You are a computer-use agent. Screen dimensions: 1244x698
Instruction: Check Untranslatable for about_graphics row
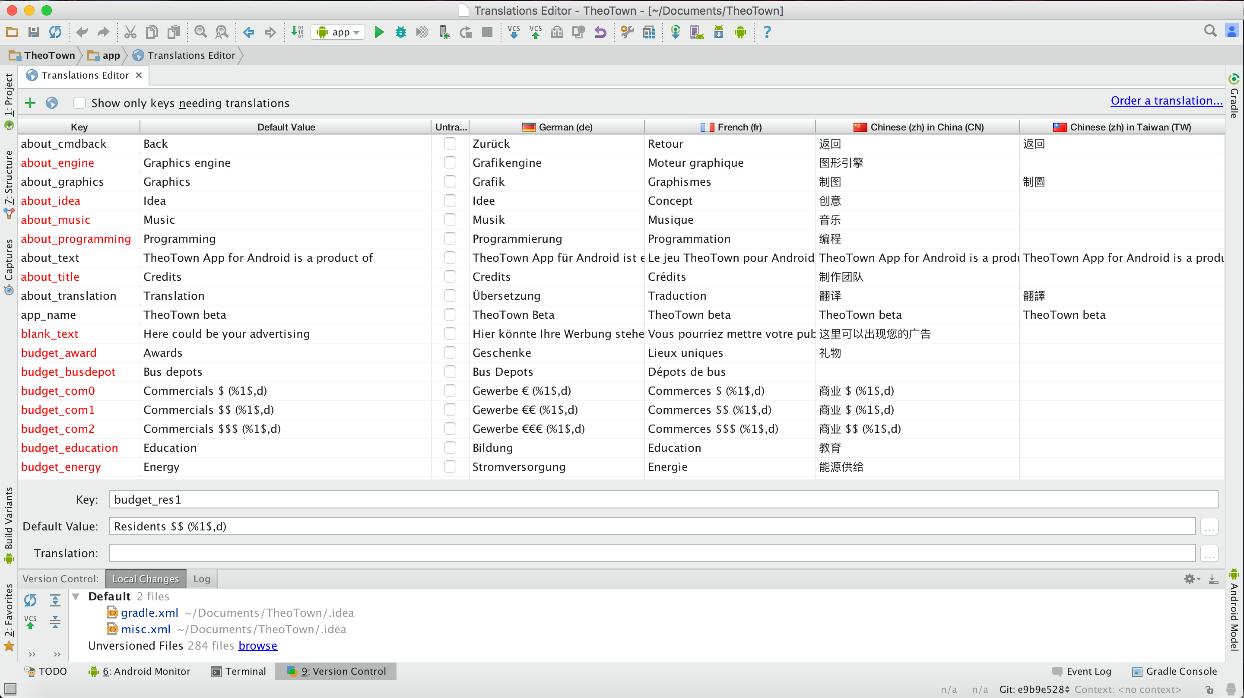(x=450, y=181)
